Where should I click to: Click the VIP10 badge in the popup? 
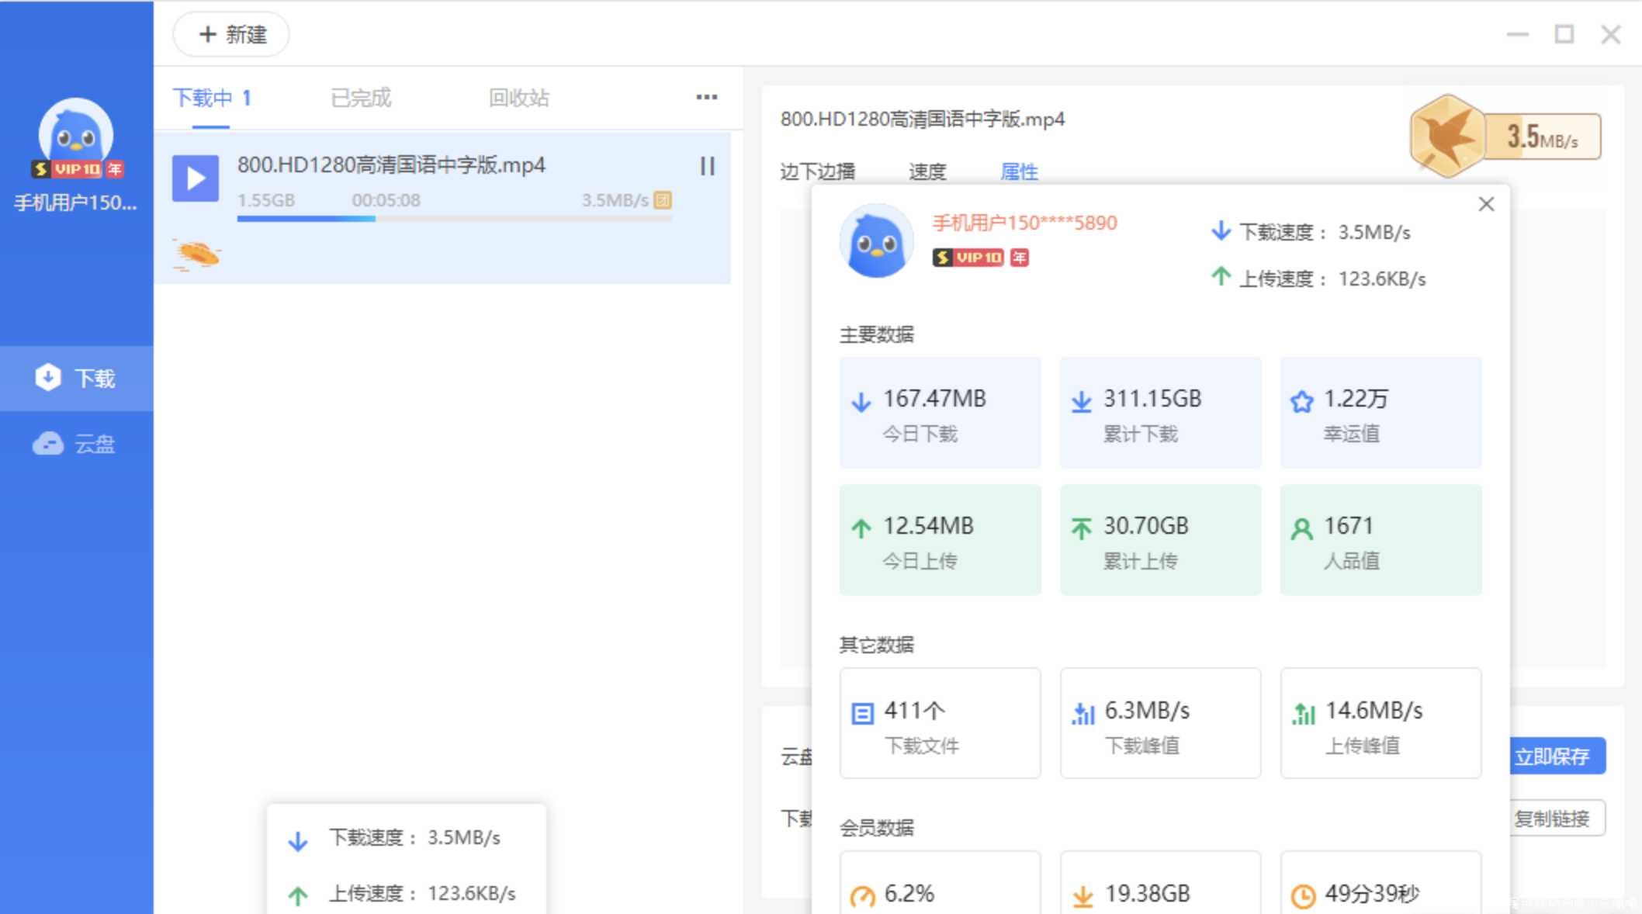point(968,258)
